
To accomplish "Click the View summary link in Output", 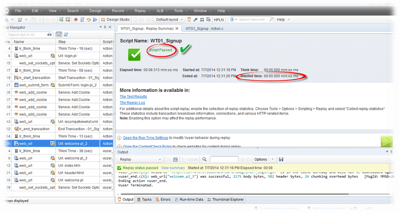I will [173, 168].
